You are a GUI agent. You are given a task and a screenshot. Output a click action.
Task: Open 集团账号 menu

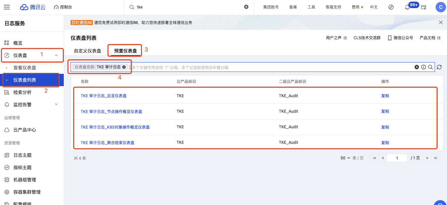click(271, 7)
